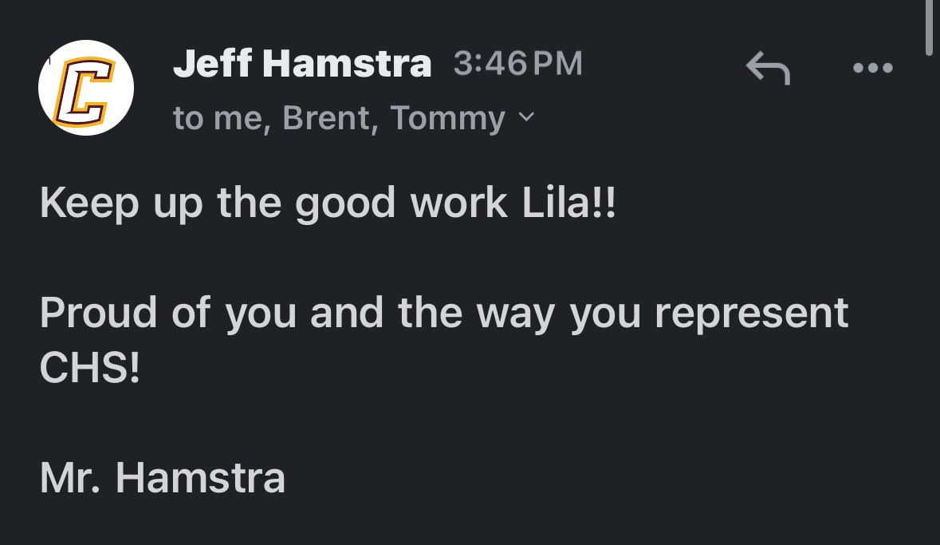Screen dimensions: 940x545
Task: Click the name Lila in the message
Action: pyautogui.click(x=557, y=203)
